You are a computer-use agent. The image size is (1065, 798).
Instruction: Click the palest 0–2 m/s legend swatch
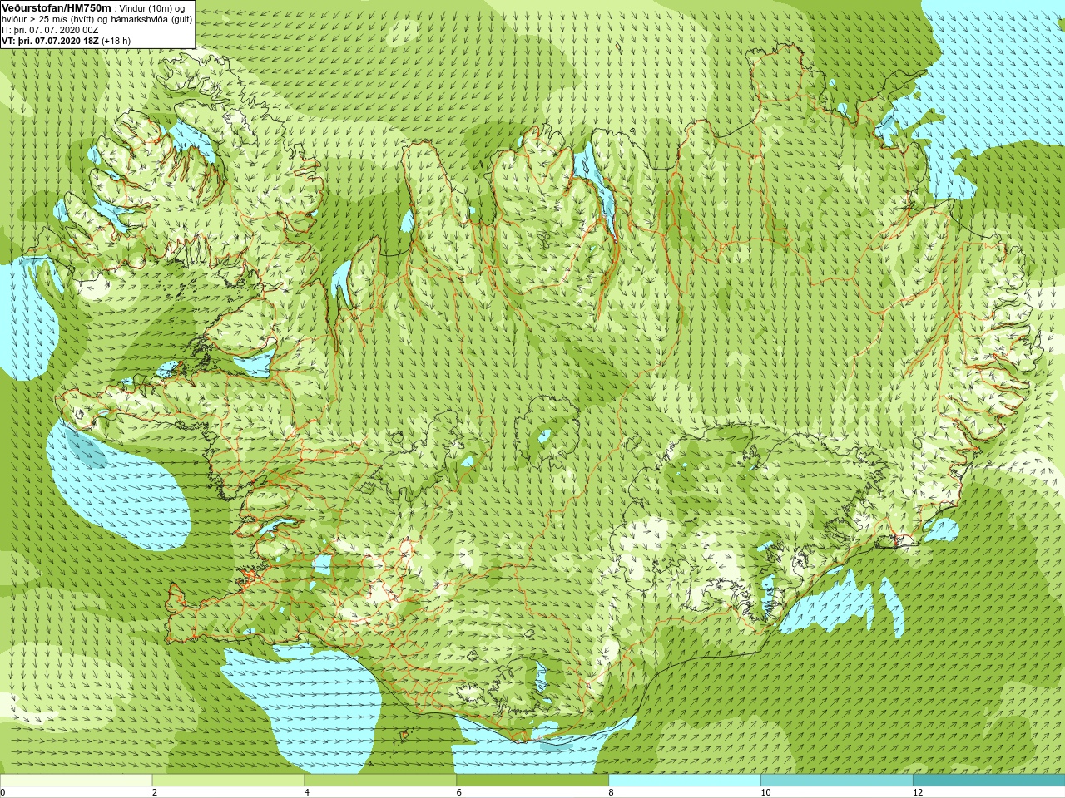click(76, 781)
